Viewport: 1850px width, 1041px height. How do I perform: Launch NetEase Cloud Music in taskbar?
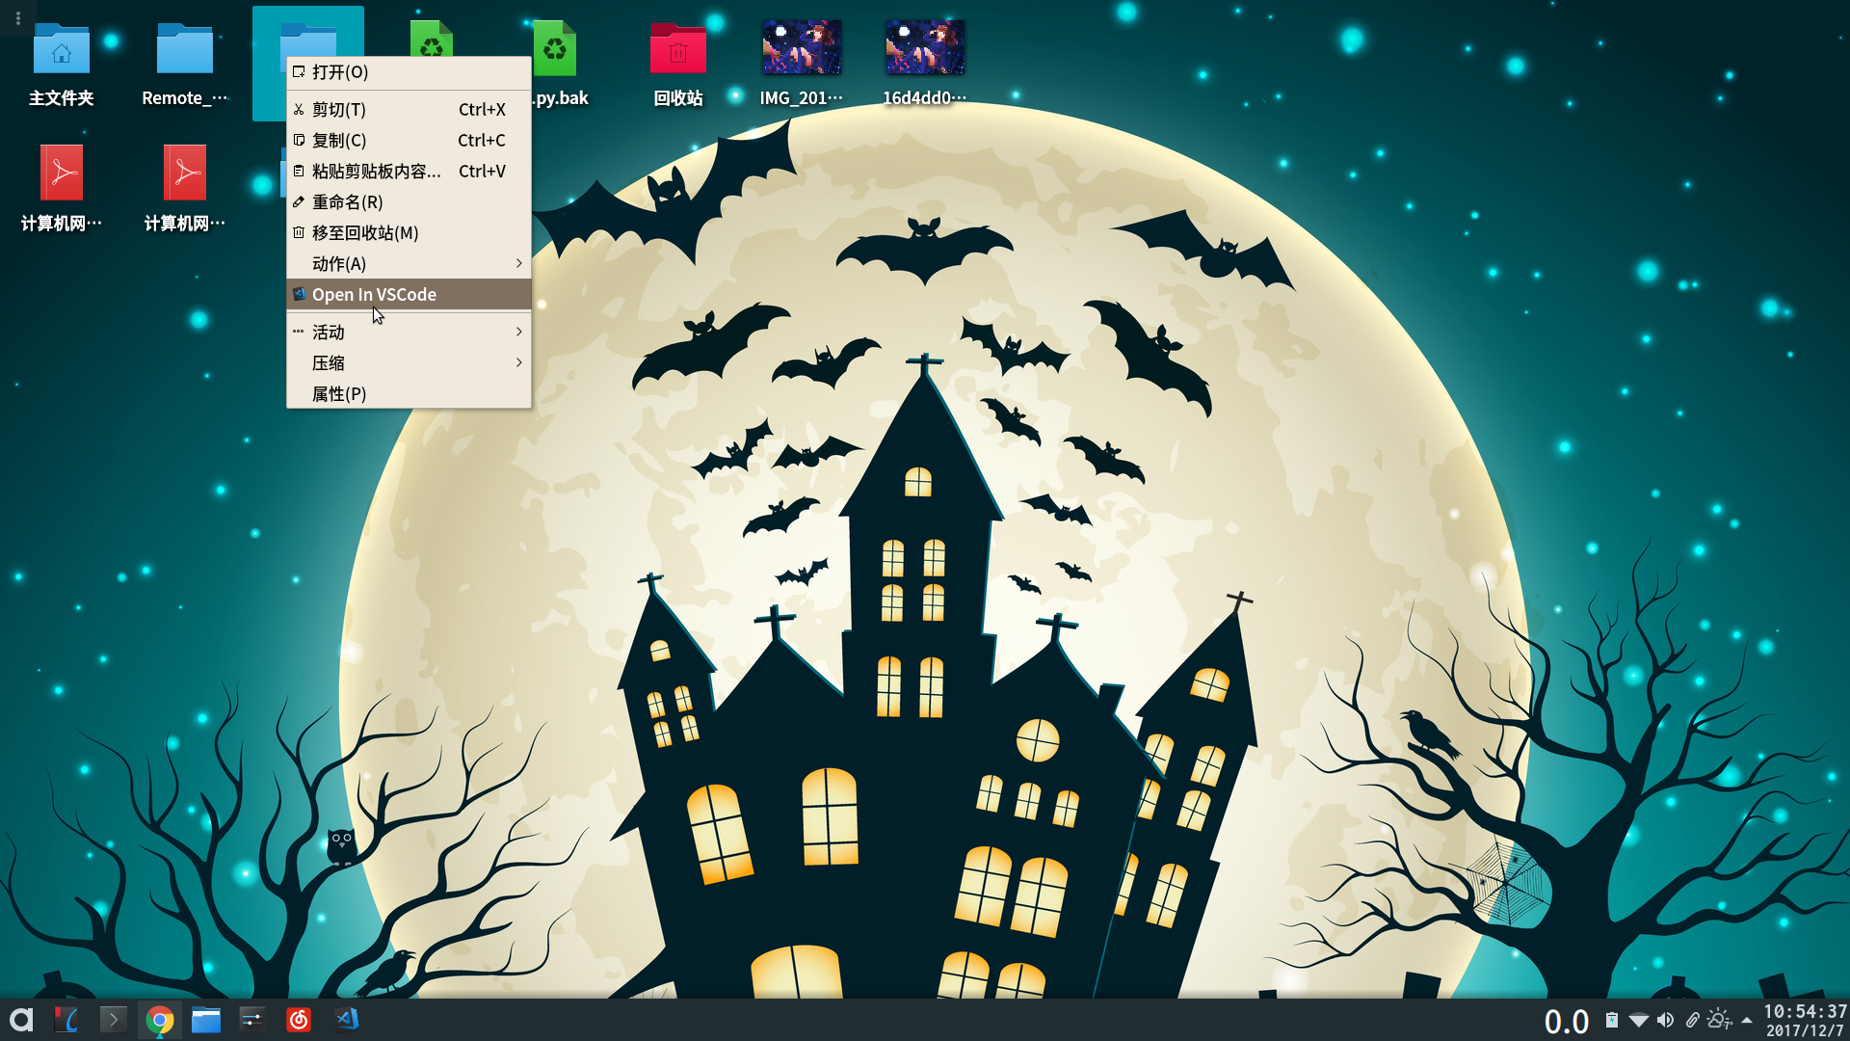[299, 1020]
